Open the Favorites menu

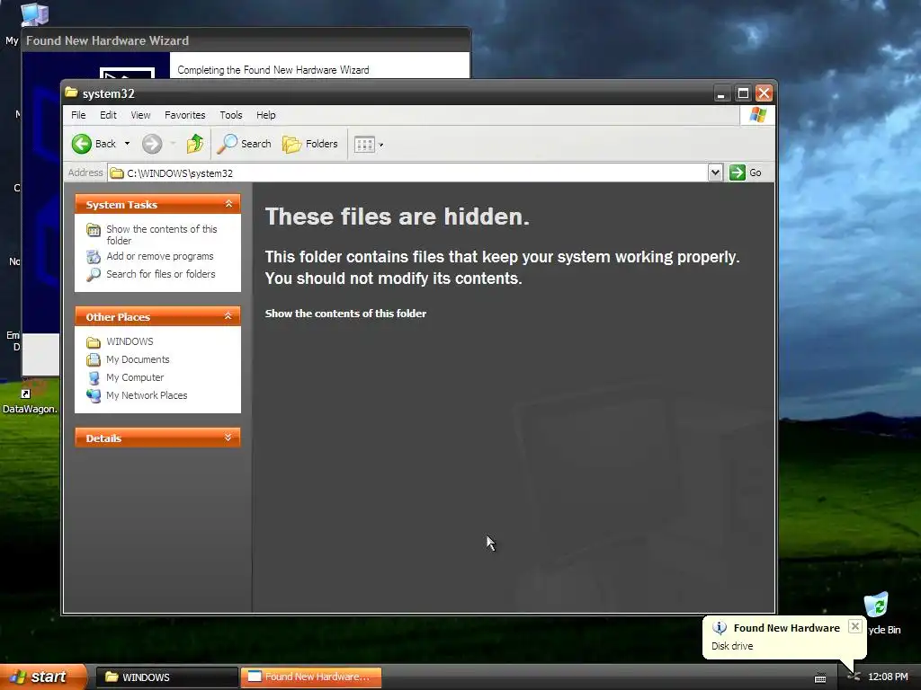[x=185, y=115]
